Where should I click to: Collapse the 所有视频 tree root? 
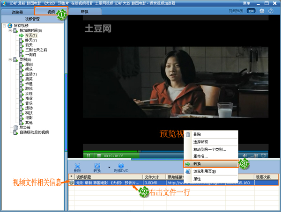tap(5, 26)
